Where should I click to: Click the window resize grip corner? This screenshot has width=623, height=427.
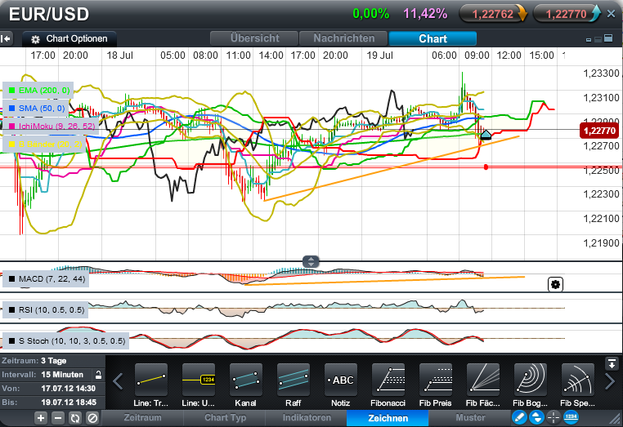coord(616,419)
